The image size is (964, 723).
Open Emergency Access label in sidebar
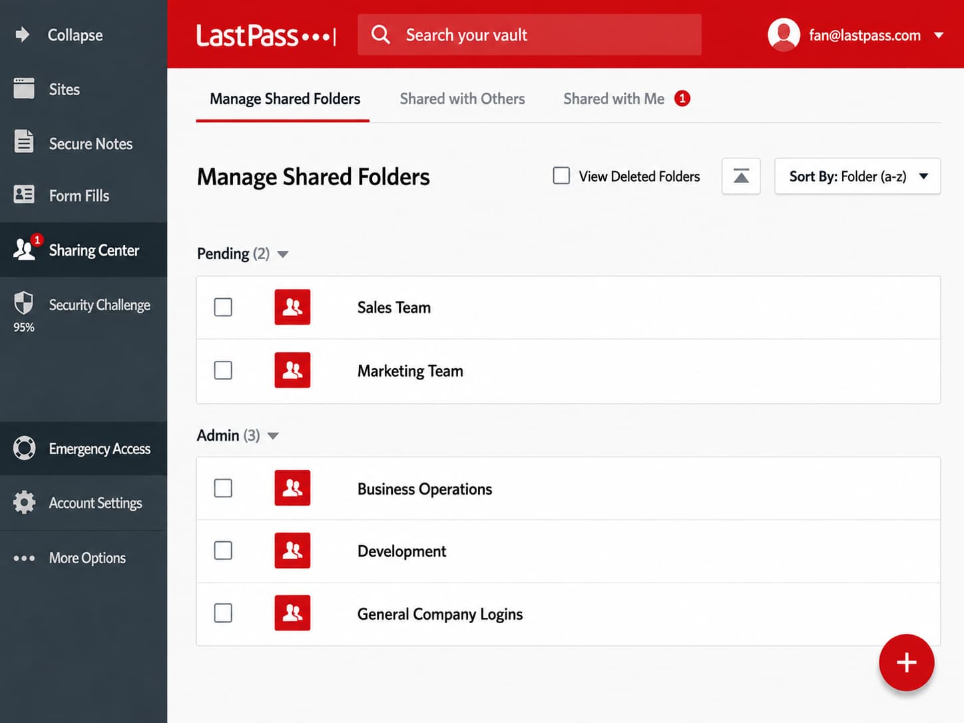coord(99,449)
